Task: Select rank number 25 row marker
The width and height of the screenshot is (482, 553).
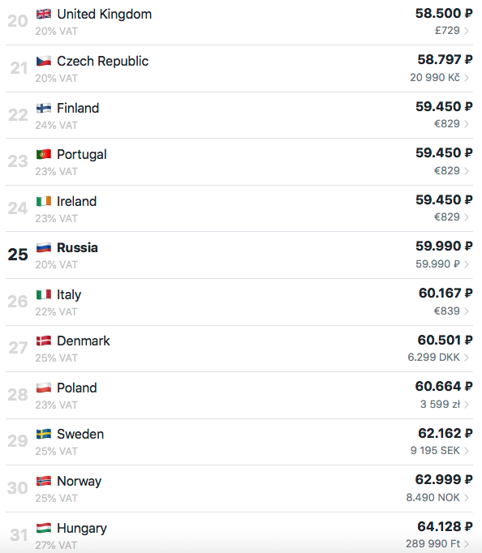Action: [18, 255]
